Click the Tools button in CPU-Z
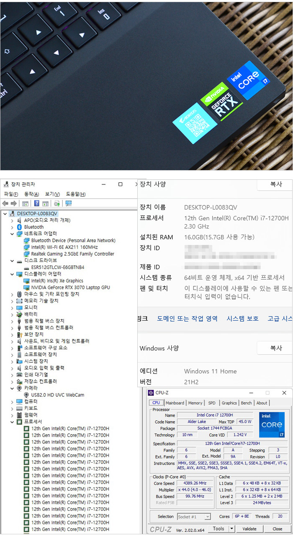This screenshot has height=536, width=293. tap(218, 528)
